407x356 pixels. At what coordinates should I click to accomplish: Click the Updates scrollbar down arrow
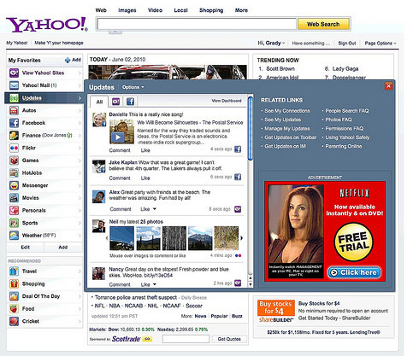click(x=251, y=284)
